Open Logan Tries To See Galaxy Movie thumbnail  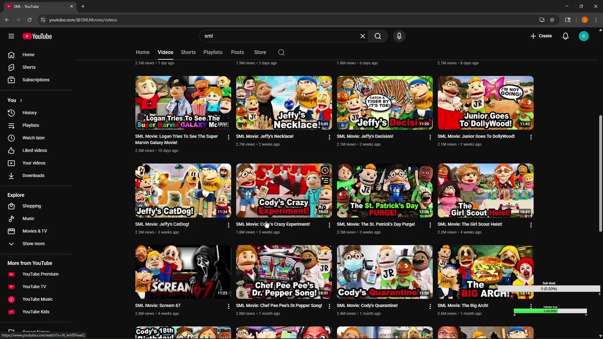183,103
